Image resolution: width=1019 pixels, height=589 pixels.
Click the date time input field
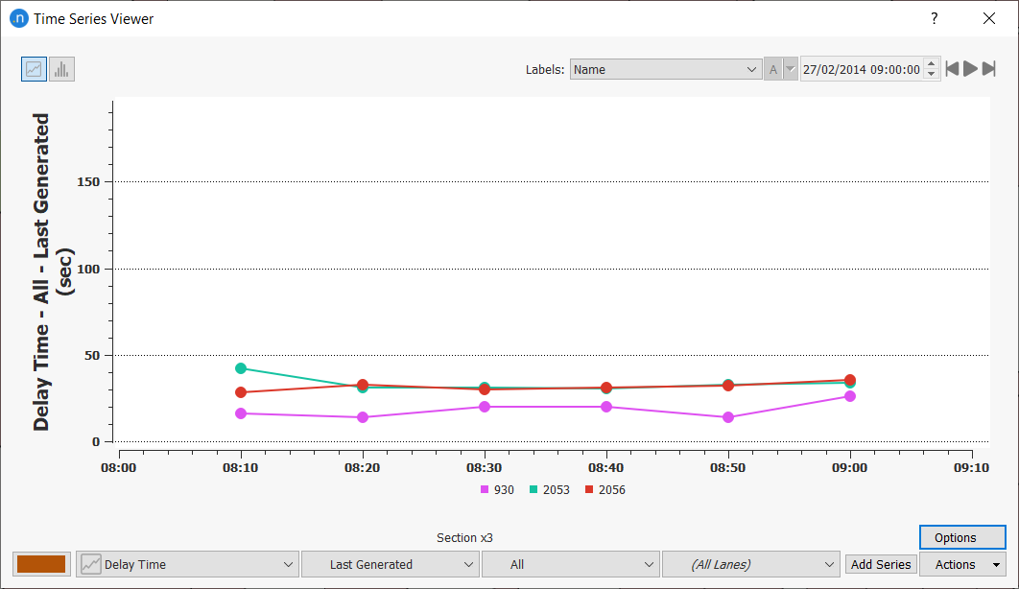pyautogui.click(x=861, y=69)
